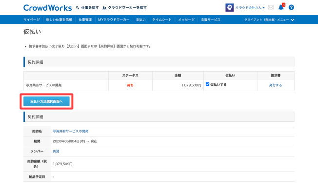Open the 仕事管理 menu item
The width and height of the screenshot is (318, 195).
85,19
